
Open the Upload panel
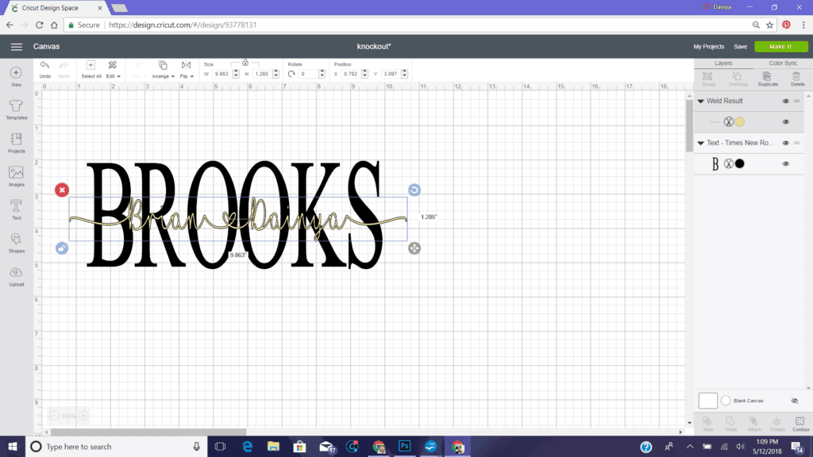point(16,276)
